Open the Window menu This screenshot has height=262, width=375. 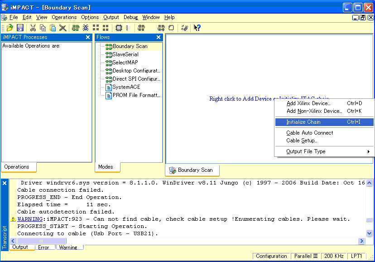(x=151, y=18)
